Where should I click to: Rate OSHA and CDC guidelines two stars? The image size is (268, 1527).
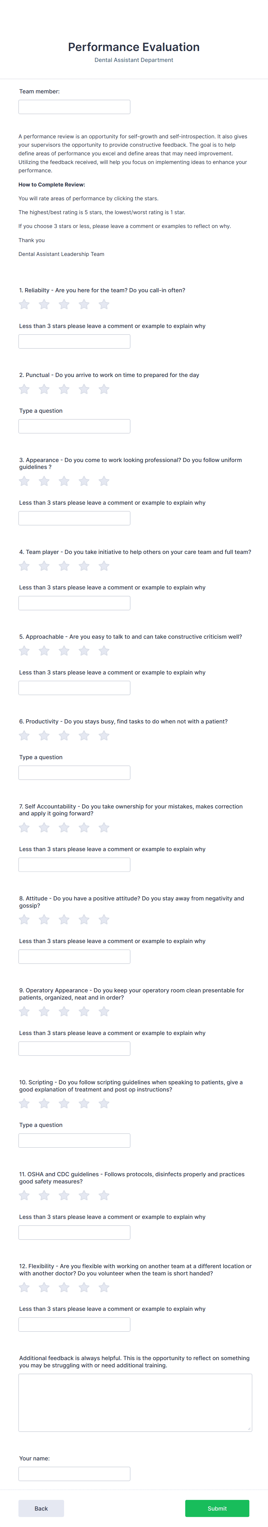pos(44,1196)
